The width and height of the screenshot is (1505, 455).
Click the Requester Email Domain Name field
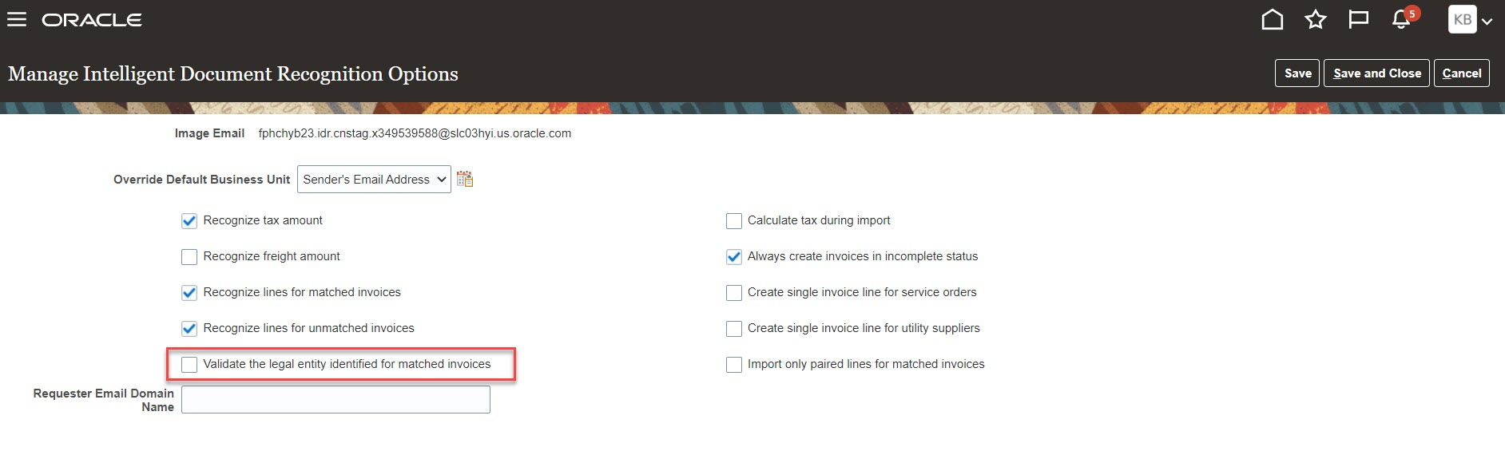tap(336, 400)
